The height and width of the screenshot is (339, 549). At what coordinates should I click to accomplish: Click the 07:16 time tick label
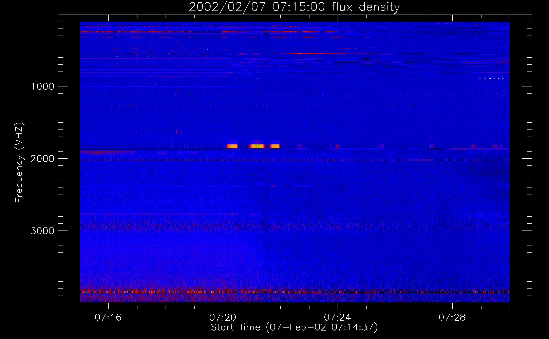coord(108,317)
